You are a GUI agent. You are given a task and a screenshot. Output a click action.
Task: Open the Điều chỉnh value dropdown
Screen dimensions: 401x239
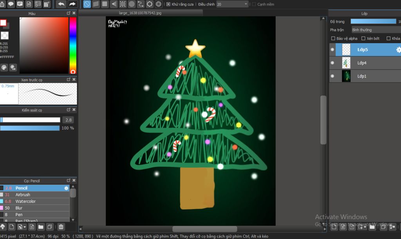click(x=232, y=4)
